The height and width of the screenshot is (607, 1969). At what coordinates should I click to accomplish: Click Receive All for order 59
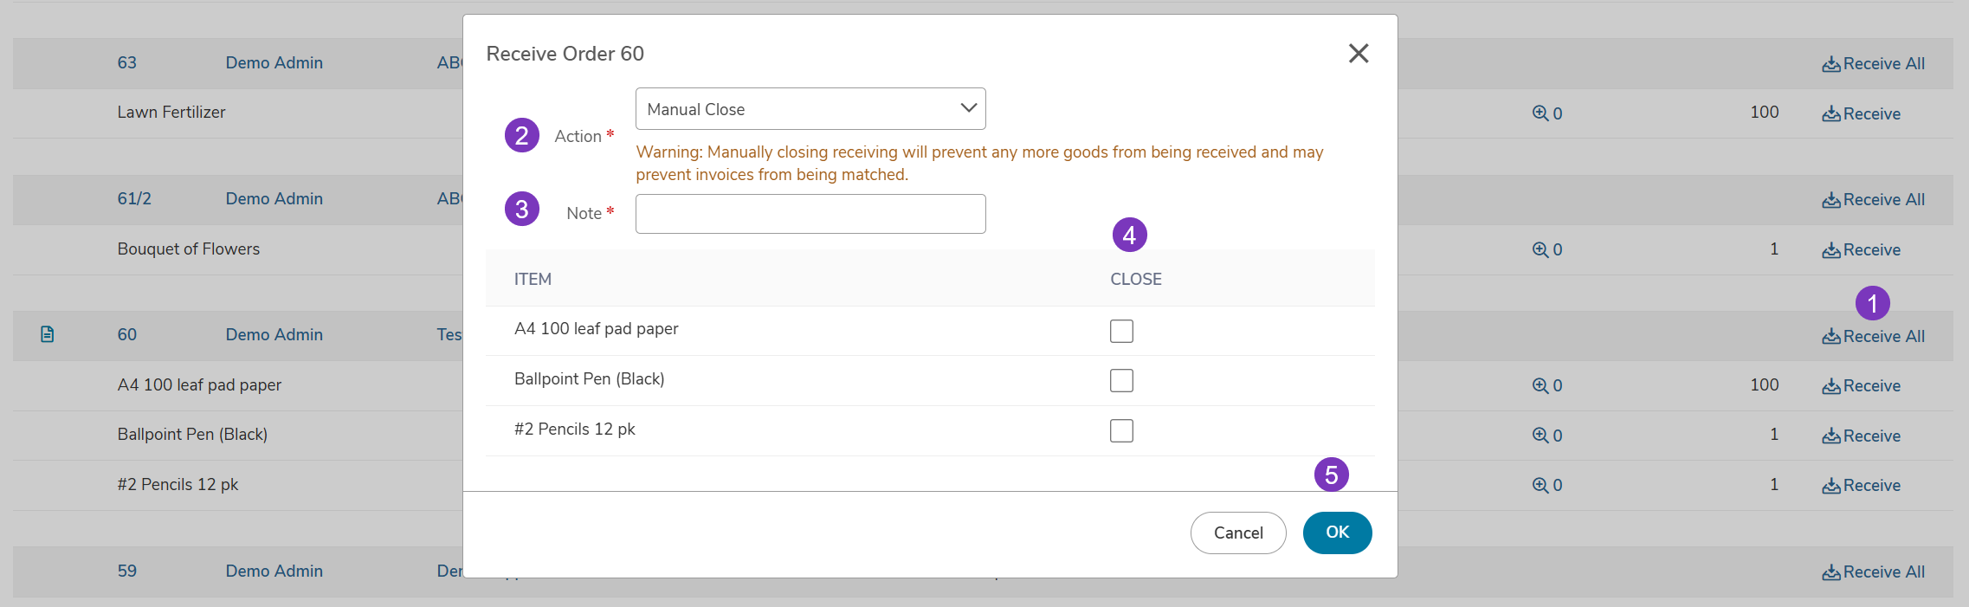tap(1873, 572)
